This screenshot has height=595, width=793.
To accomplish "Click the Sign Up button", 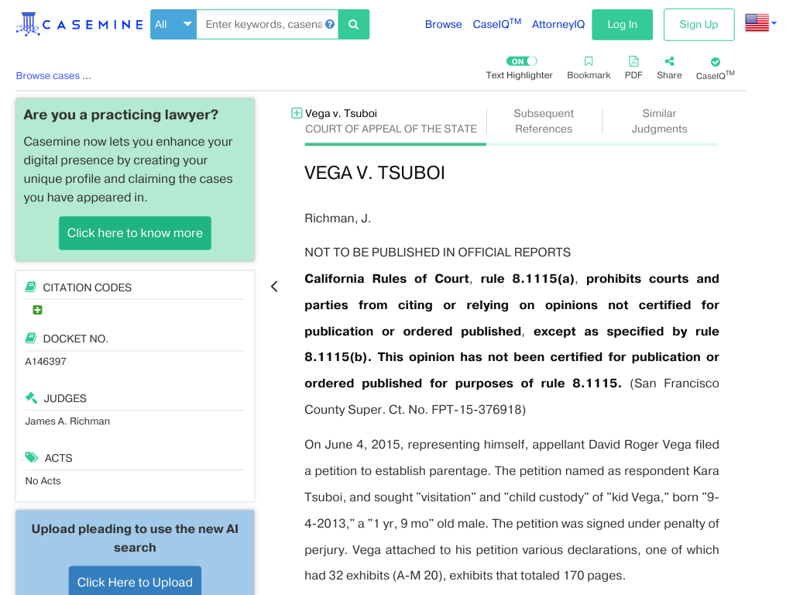I will (699, 24).
